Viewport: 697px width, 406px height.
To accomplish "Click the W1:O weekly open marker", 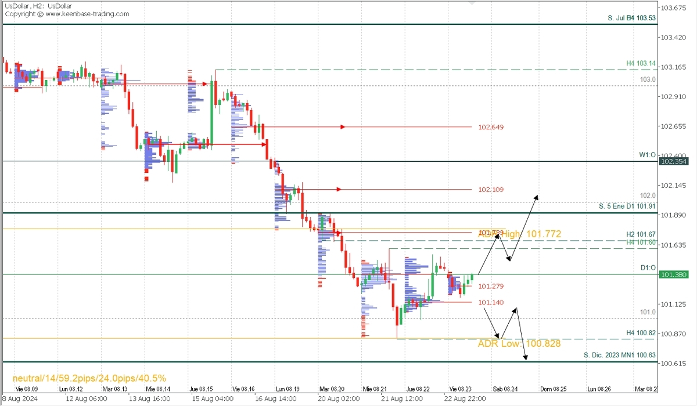I will pyautogui.click(x=647, y=155).
